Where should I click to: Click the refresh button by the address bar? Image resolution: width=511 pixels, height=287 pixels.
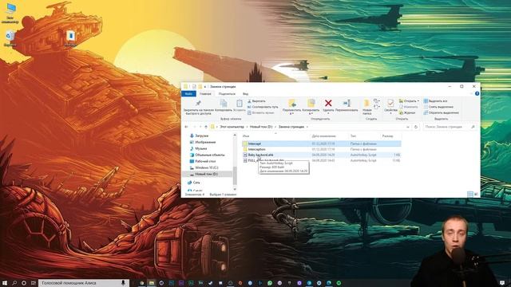pos(415,127)
